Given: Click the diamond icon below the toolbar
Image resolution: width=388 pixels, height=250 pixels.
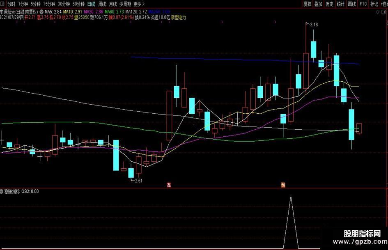Looking at the screenshot, I should (378, 12).
